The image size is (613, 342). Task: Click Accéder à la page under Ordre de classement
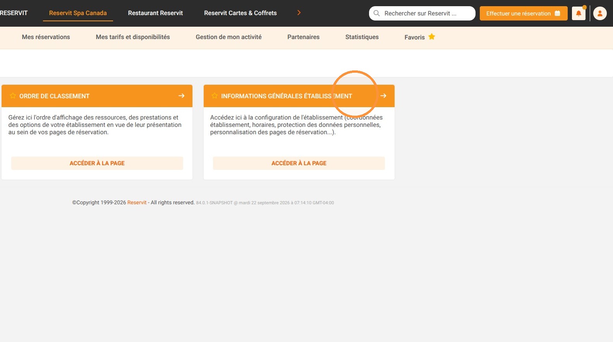97,163
